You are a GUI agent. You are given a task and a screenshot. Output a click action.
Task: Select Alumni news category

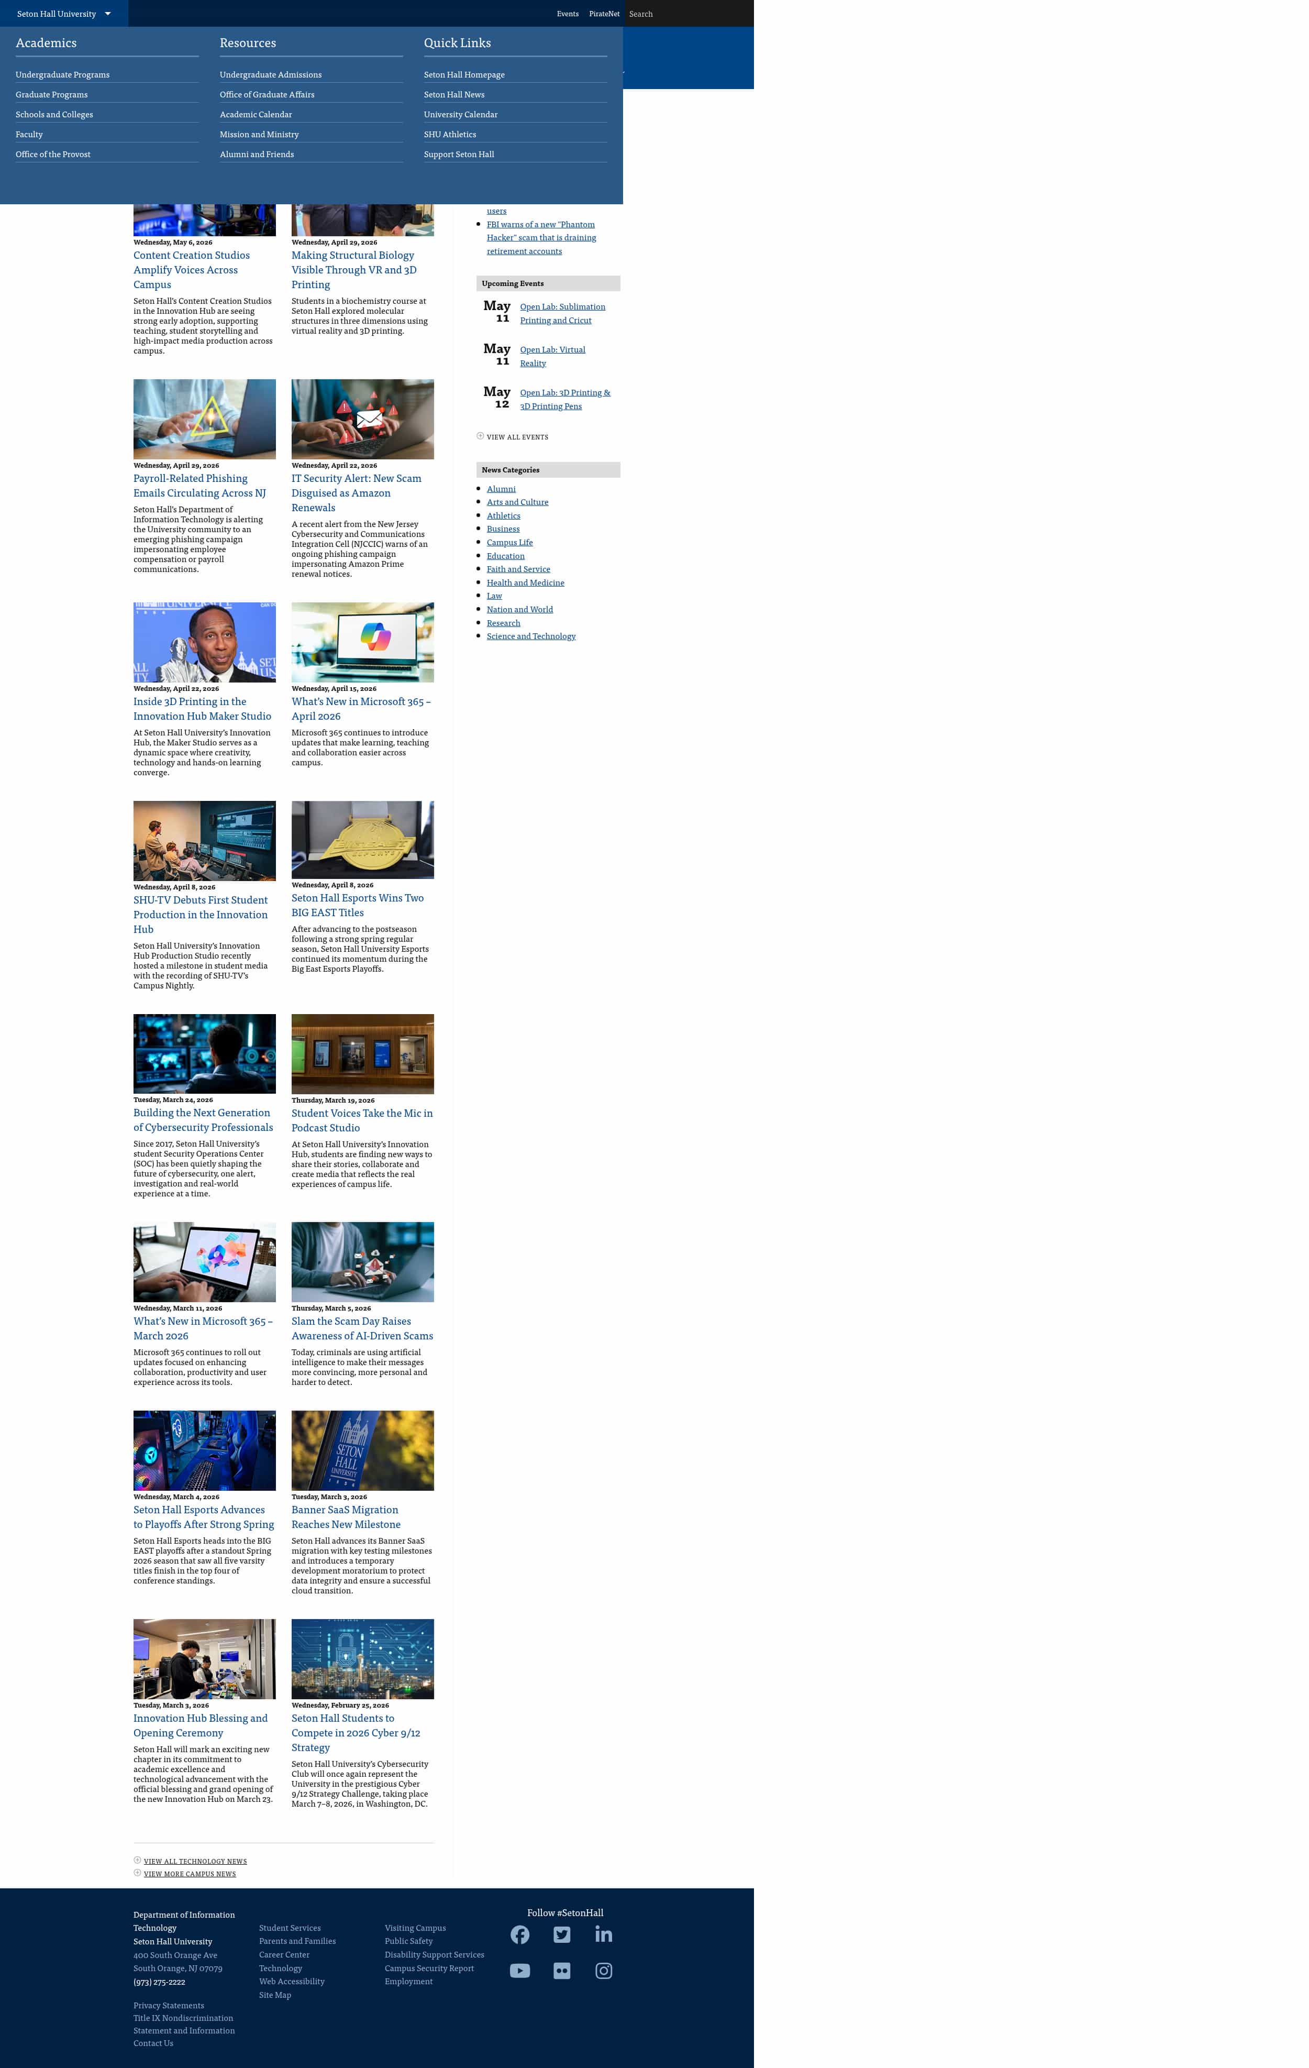[x=501, y=489]
